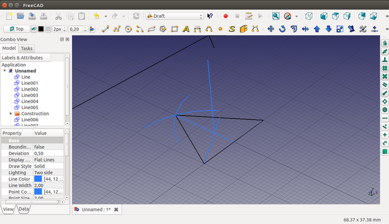Collapse the Unnamed document tree
Screen dimensions: 389x224
pyautogui.click(x=5, y=71)
